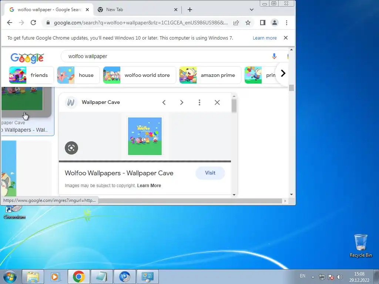Click the browser forward arrow
Screen dimensions: 379x284
click(21, 23)
